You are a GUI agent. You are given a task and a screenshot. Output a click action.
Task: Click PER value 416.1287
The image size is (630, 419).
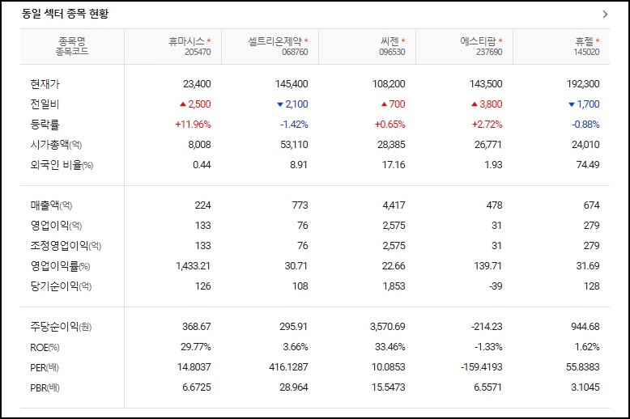point(289,367)
